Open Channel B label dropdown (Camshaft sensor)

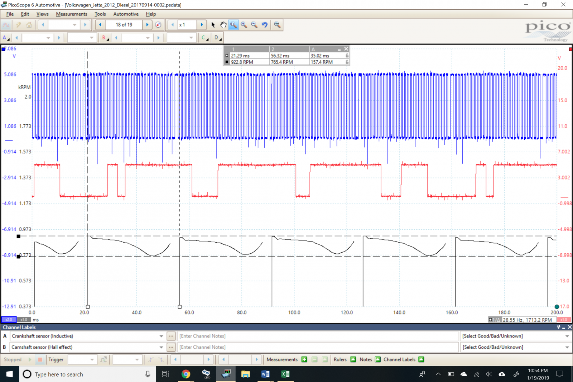coord(161,347)
